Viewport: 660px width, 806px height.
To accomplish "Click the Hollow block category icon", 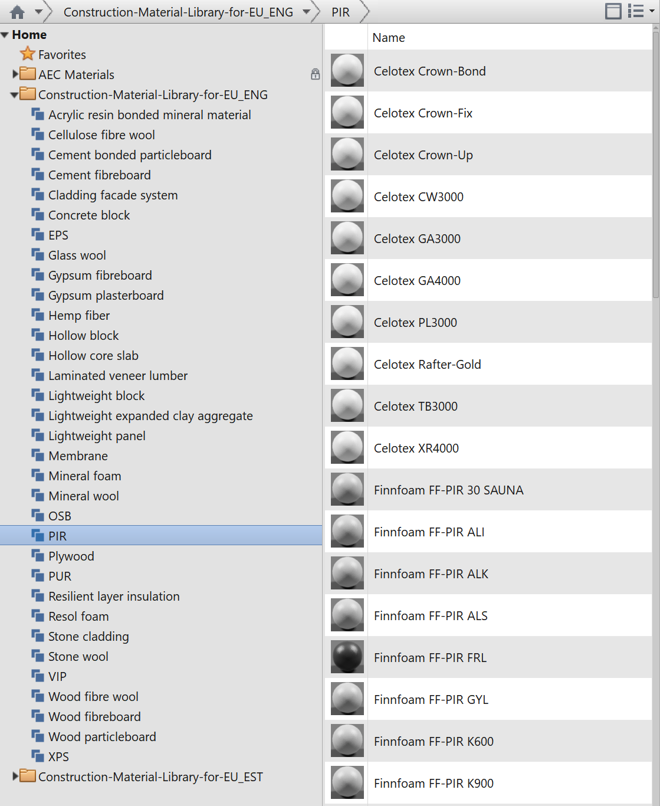I will pos(38,335).
